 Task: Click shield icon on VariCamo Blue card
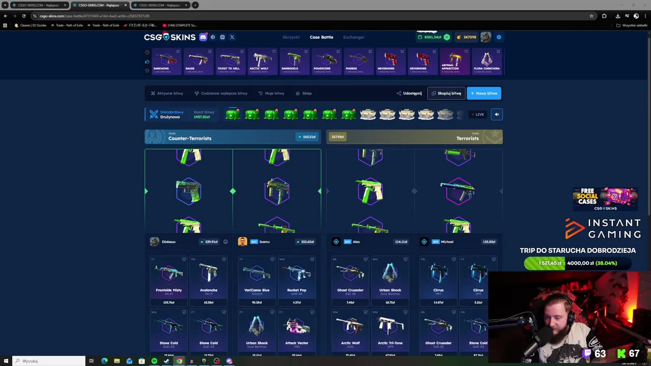pyautogui.click(x=272, y=259)
